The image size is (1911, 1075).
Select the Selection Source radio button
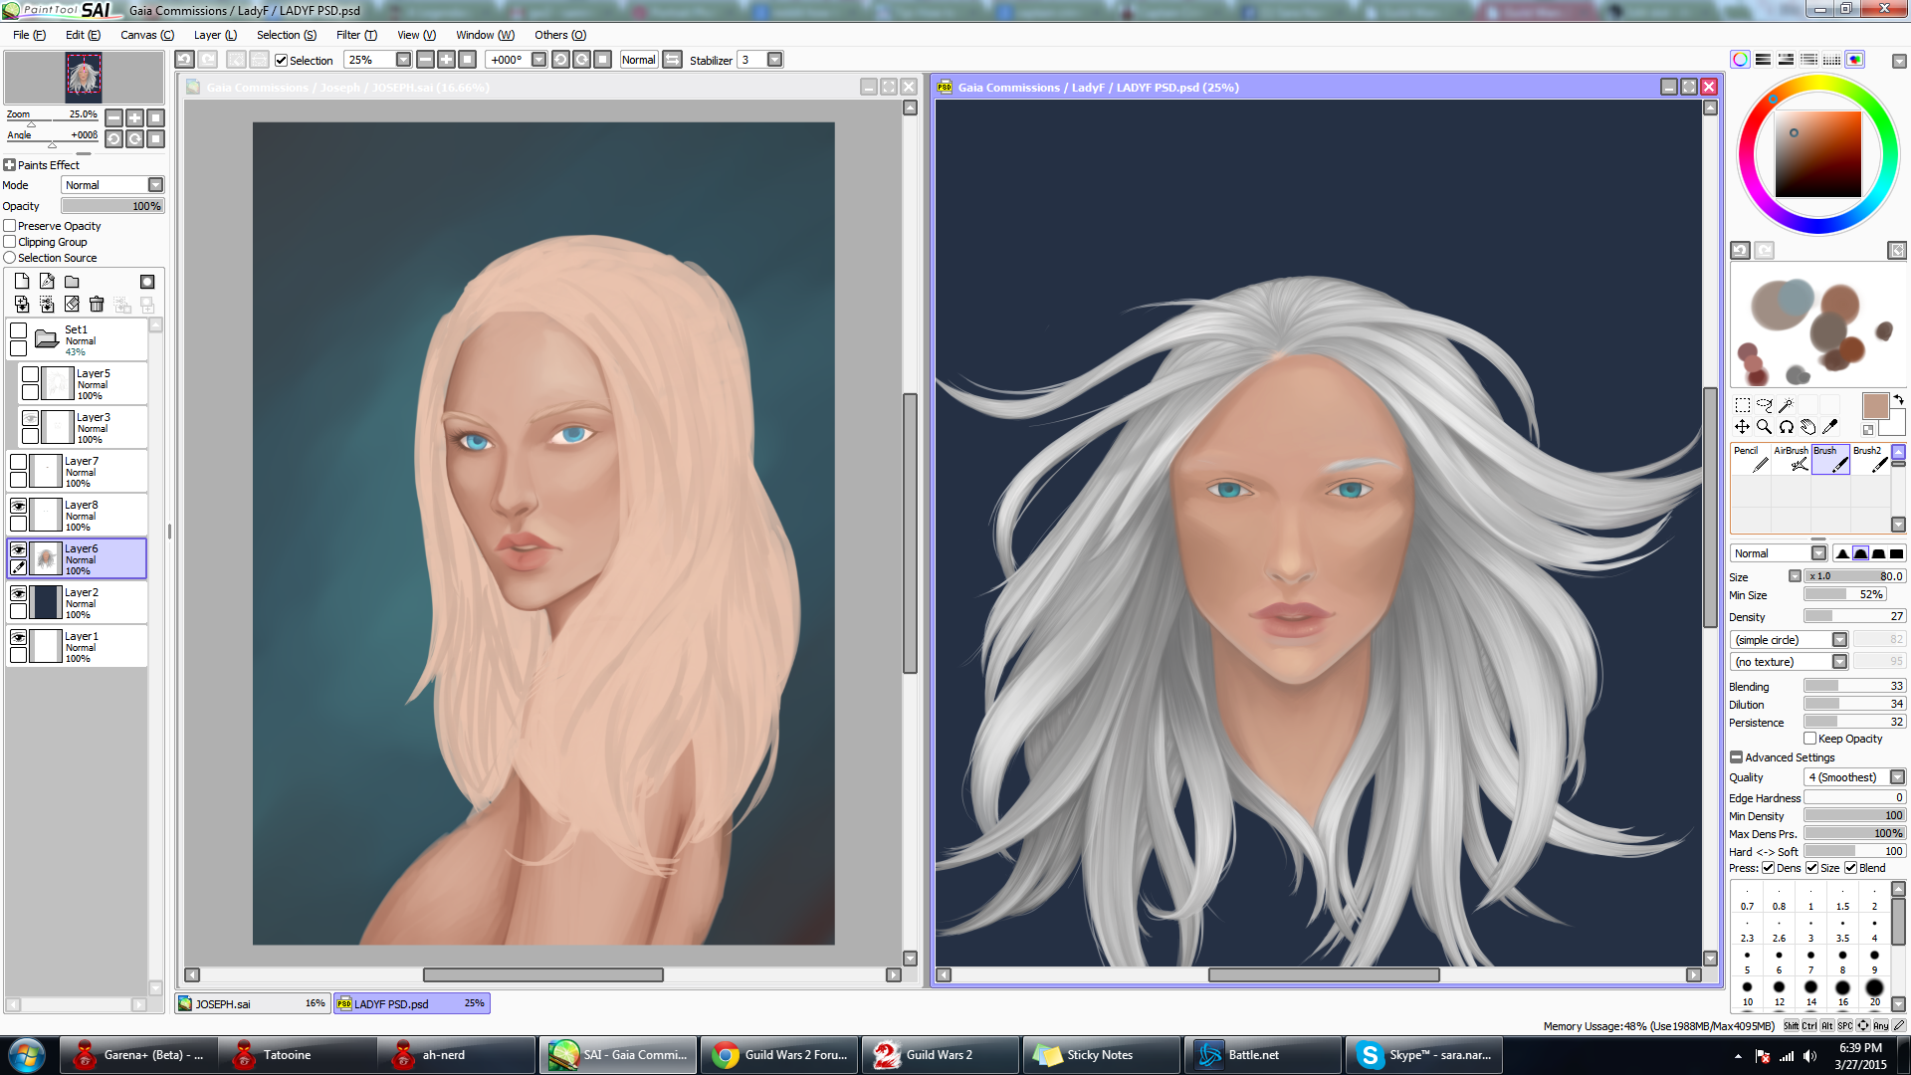point(10,258)
